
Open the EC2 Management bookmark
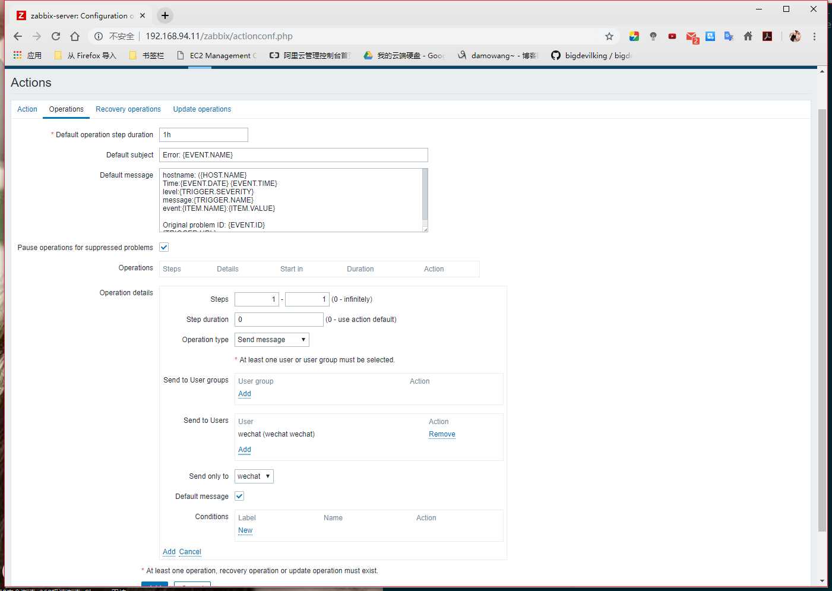(x=217, y=55)
